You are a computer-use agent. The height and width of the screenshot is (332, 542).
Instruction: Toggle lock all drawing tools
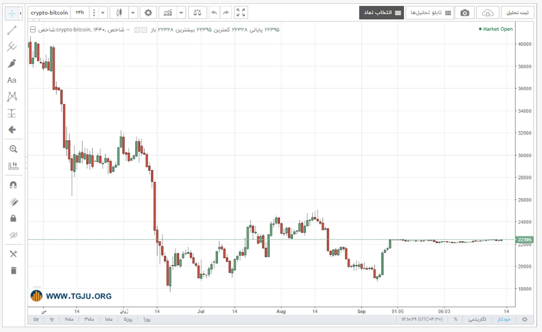(13, 218)
